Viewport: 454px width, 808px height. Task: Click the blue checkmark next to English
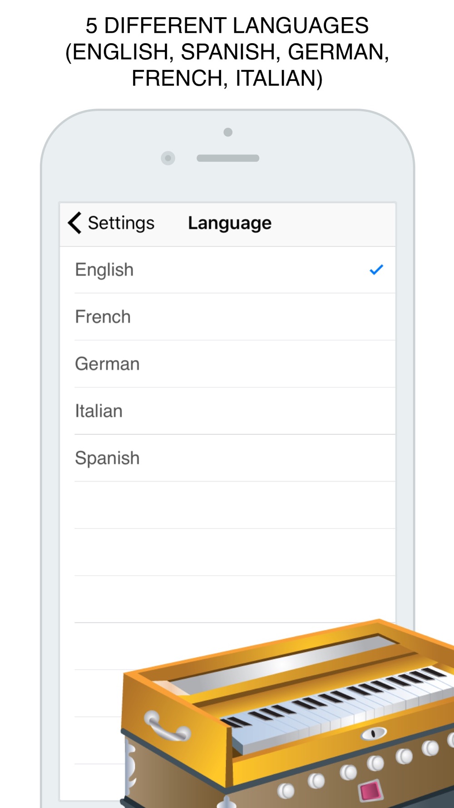click(376, 269)
